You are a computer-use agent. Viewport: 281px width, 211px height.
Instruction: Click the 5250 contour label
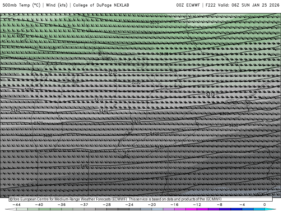[x=136, y=82]
